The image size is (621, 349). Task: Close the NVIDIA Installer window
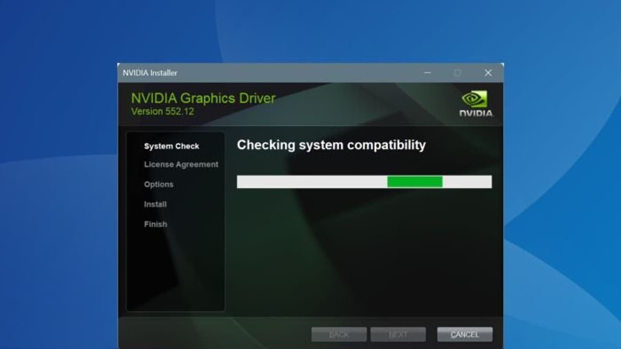tap(488, 73)
